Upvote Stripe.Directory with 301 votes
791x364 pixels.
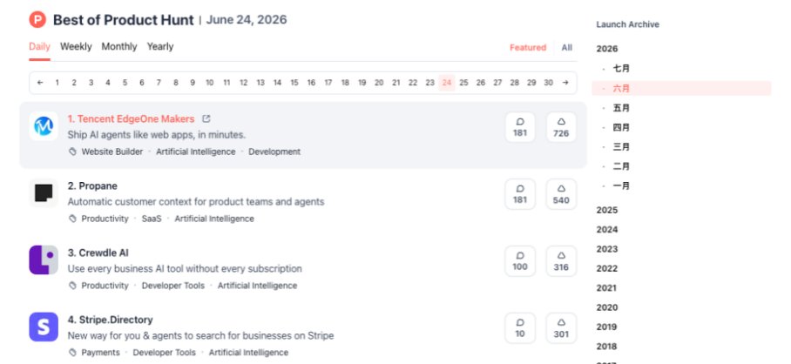click(561, 328)
